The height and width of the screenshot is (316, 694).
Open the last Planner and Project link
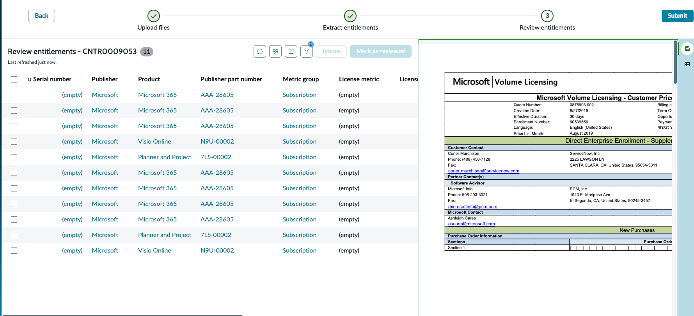coord(165,235)
